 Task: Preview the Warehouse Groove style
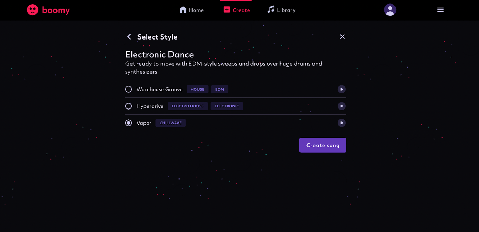[x=342, y=89]
